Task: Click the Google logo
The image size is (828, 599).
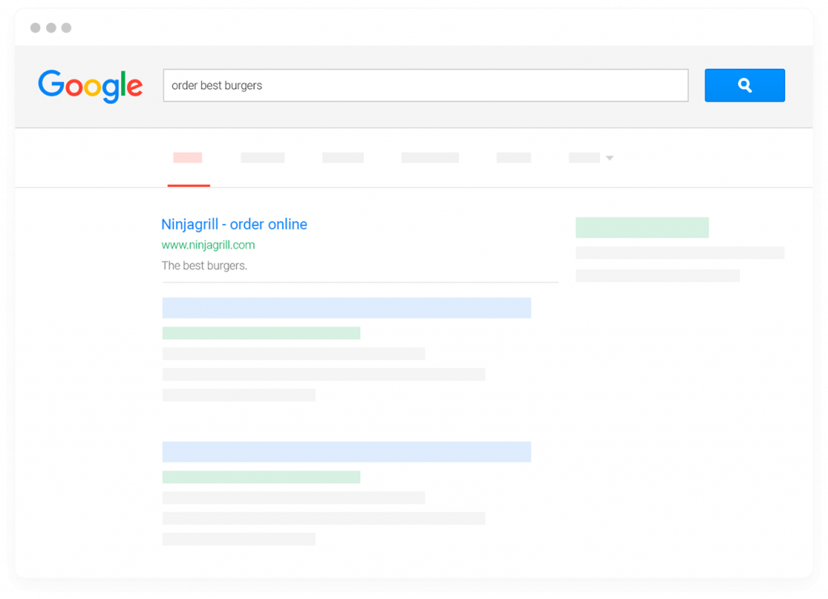Action: pos(91,86)
